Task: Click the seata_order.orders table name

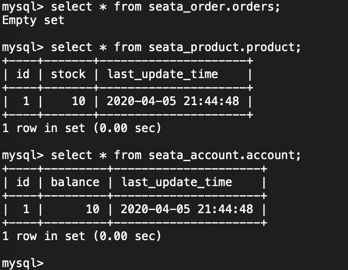Action: click(211, 7)
